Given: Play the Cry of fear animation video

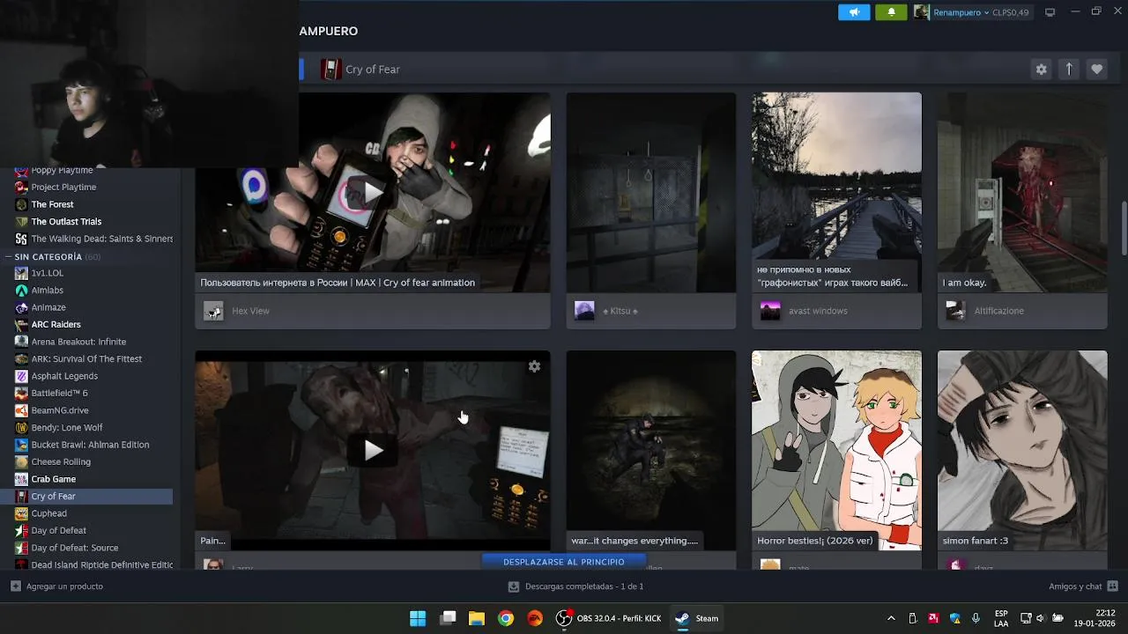Looking at the screenshot, I should click(373, 192).
